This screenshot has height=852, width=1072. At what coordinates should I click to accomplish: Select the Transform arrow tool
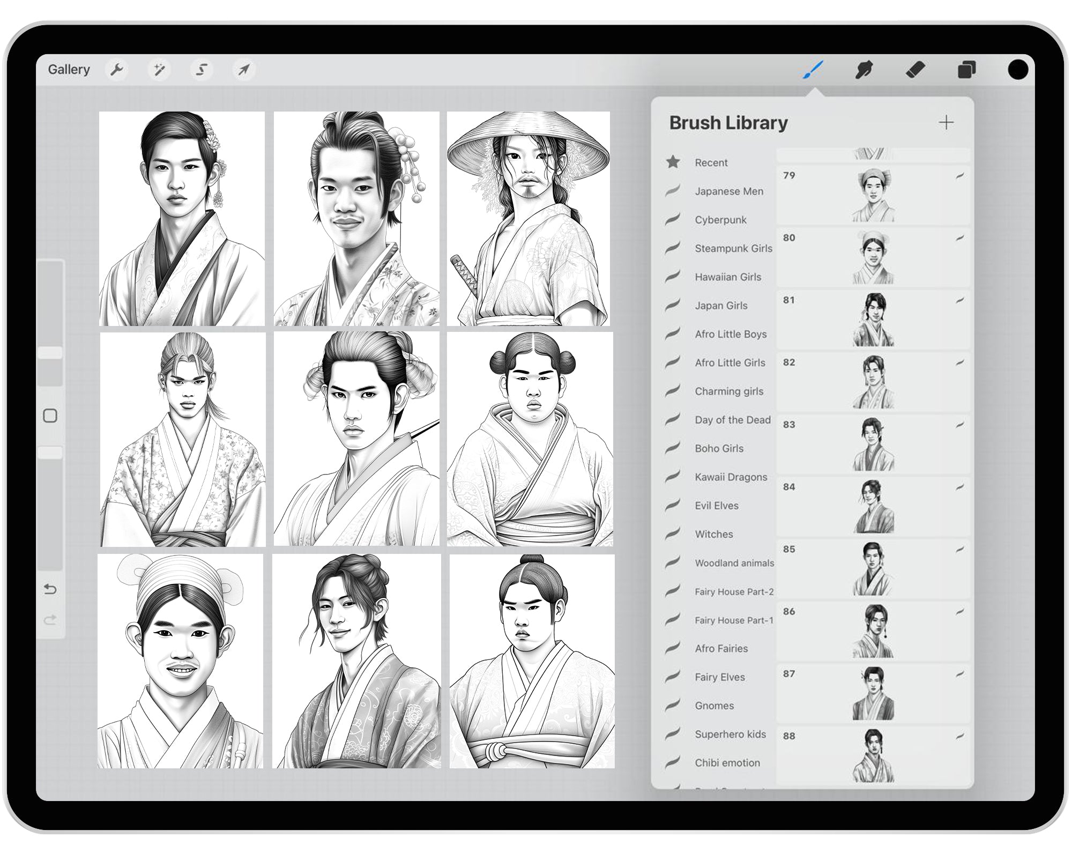coord(243,69)
